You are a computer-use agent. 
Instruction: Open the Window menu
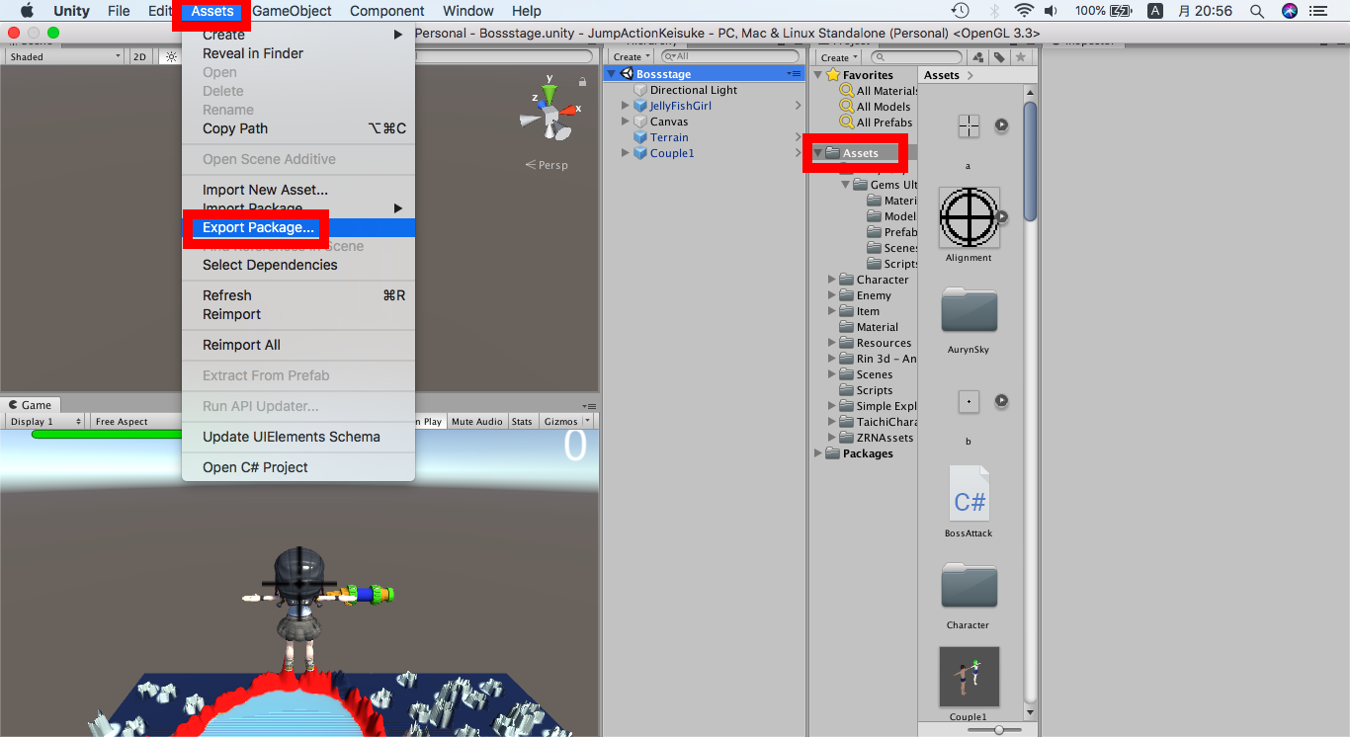tap(468, 11)
